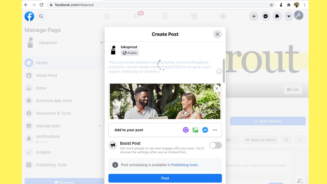The width and height of the screenshot is (327, 184).
Task: Open Insights from Manage Page menu
Action: [x=43, y=152]
